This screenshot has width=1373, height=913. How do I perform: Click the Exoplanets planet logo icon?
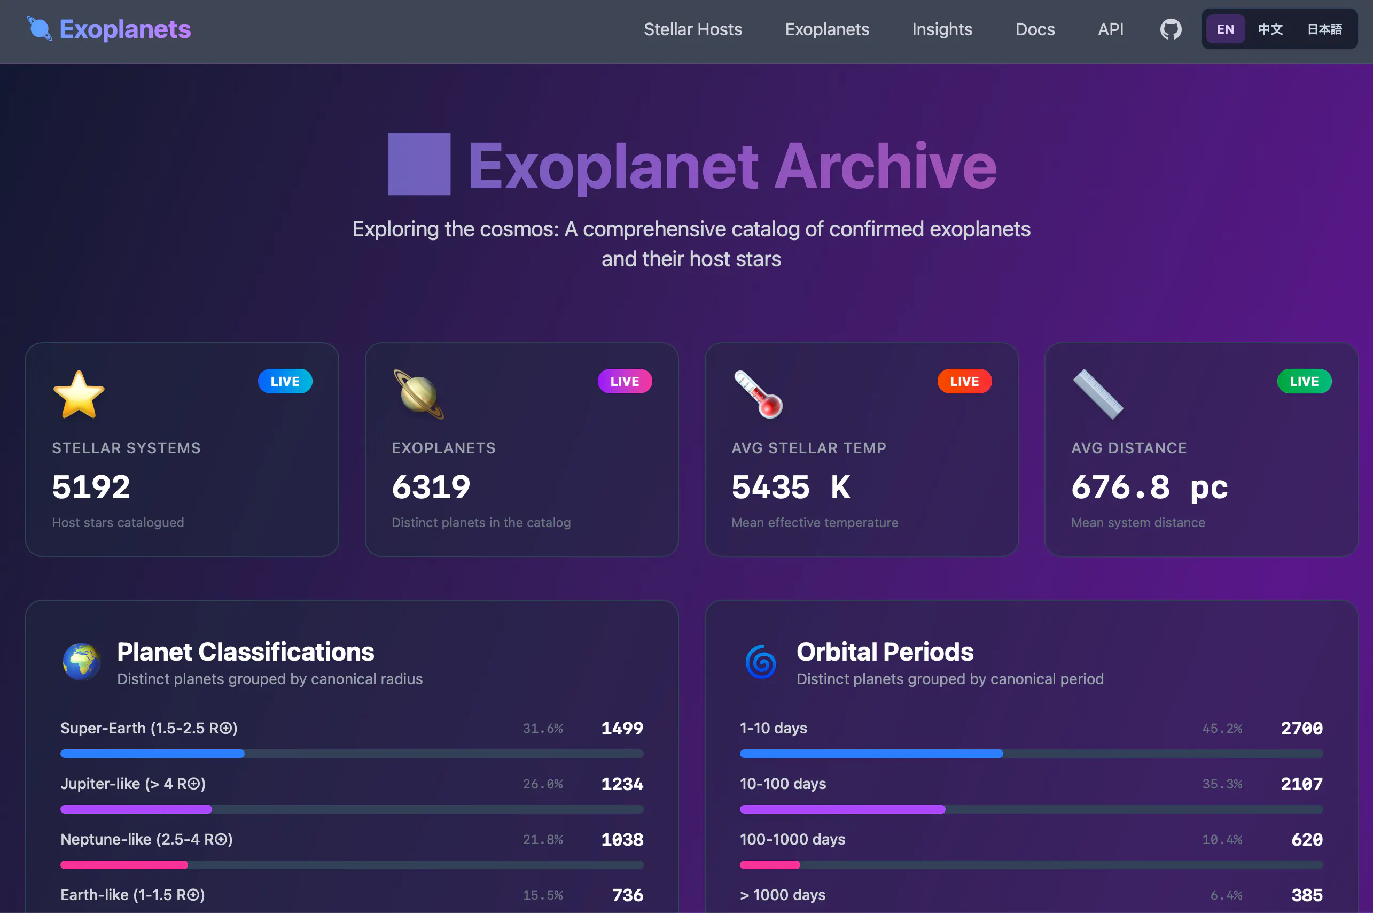(x=39, y=28)
